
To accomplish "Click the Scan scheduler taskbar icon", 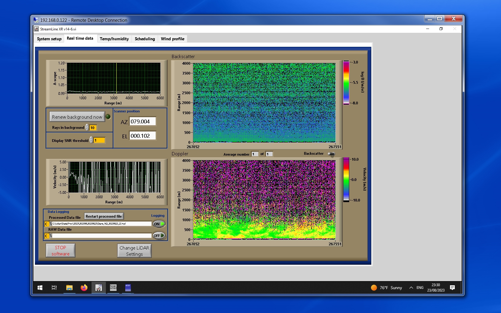I will (x=113, y=288).
